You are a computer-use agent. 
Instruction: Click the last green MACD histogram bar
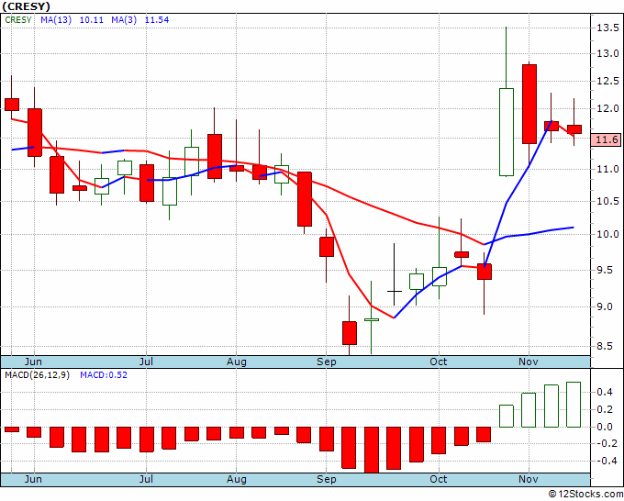(574, 405)
